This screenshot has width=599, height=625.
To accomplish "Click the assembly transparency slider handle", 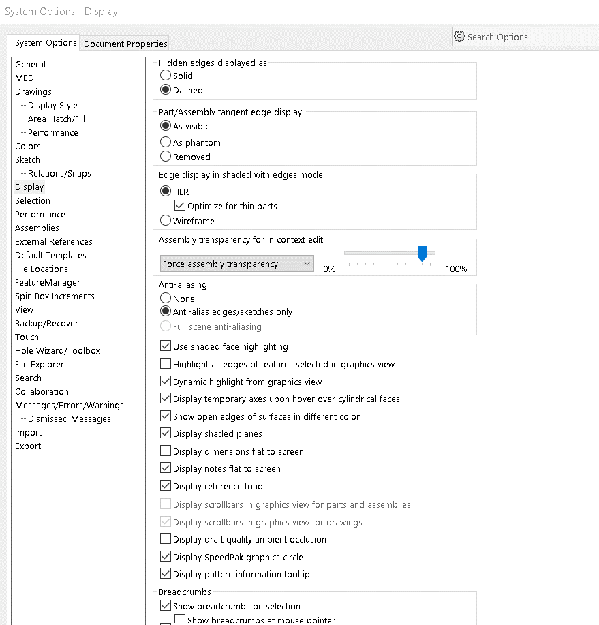I will tap(422, 254).
